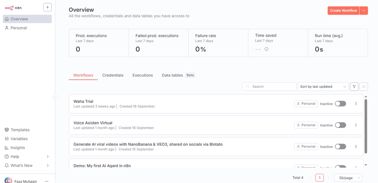Image resolution: width=378 pixels, height=183 pixels.
Task: Click the Time saved info icon
Action: click(267, 49)
